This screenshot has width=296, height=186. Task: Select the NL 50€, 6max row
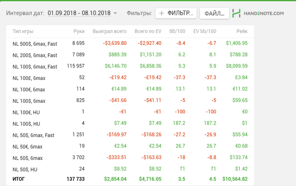coord(130,146)
